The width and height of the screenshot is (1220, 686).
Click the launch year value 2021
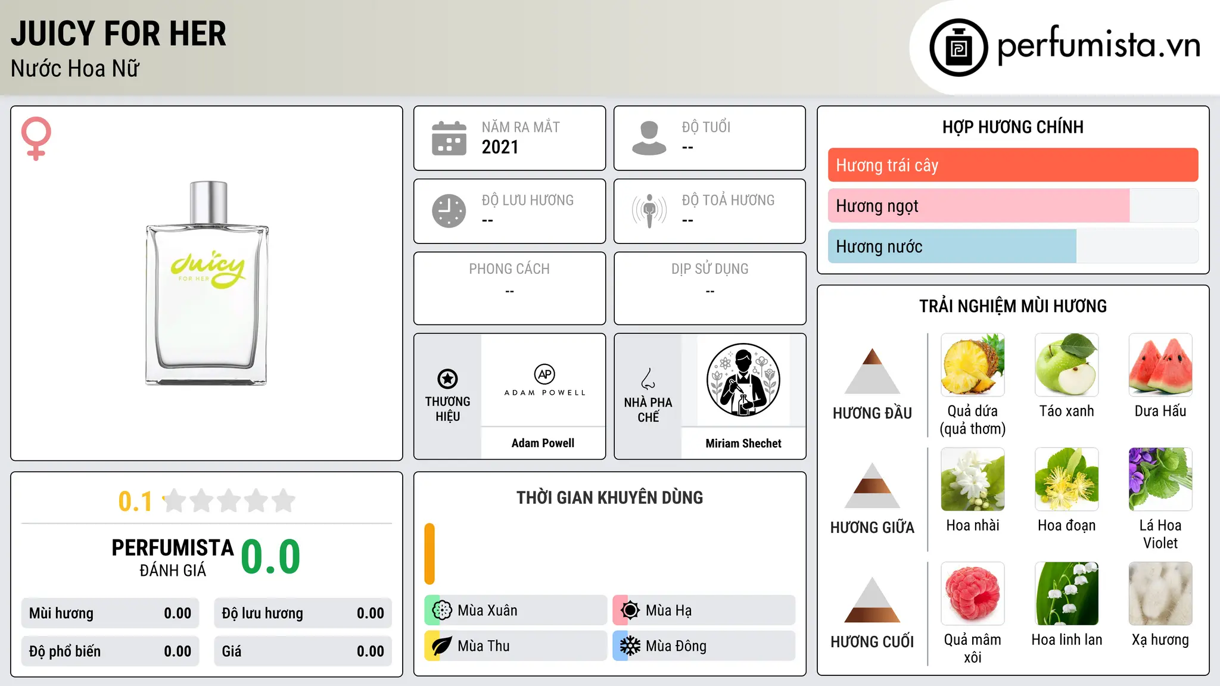tap(500, 147)
